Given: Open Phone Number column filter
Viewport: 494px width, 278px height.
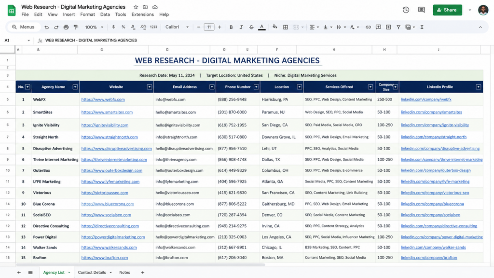Looking at the screenshot, I should [256, 87].
